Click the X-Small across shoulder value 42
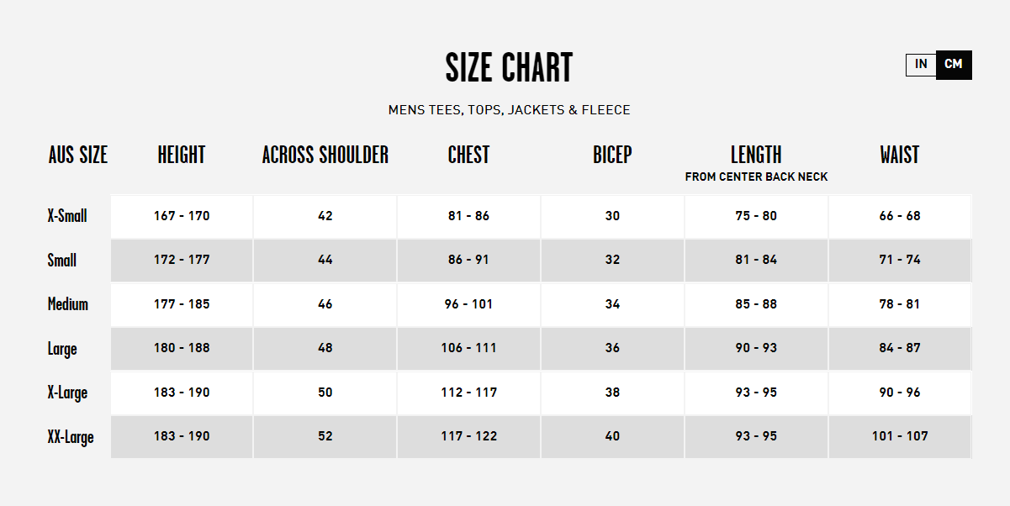1010x506 pixels. [x=325, y=216]
